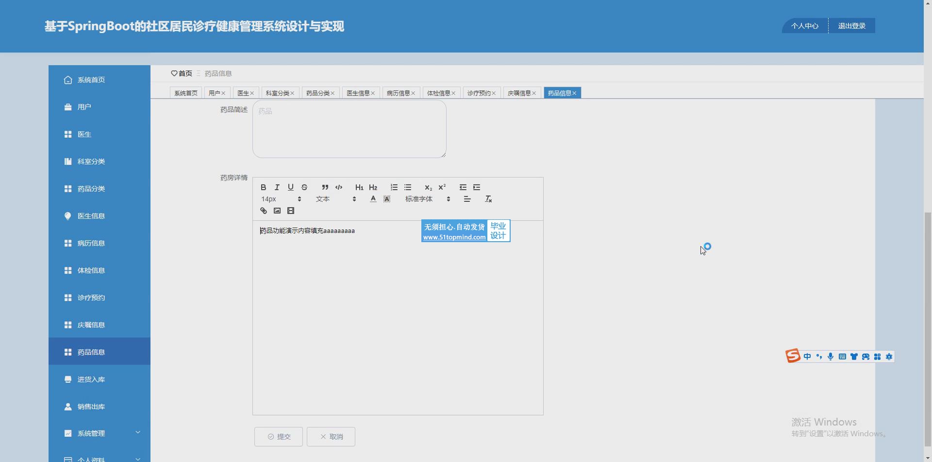Open 诊疗预约 in the sidebar
932x462 pixels.
100,297
